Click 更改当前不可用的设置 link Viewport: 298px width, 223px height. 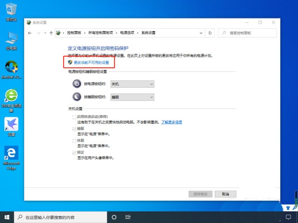(x=91, y=63)
